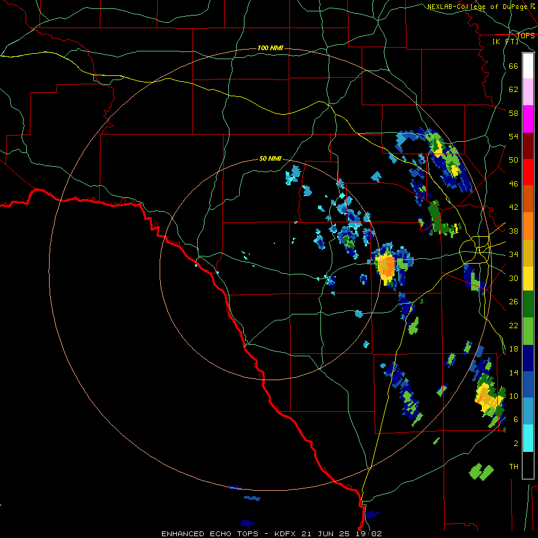Click the legend value 26

(x=513, y=302)
